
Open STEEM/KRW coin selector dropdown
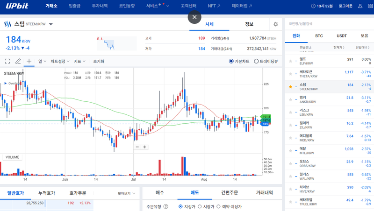(x=51, y=24)
